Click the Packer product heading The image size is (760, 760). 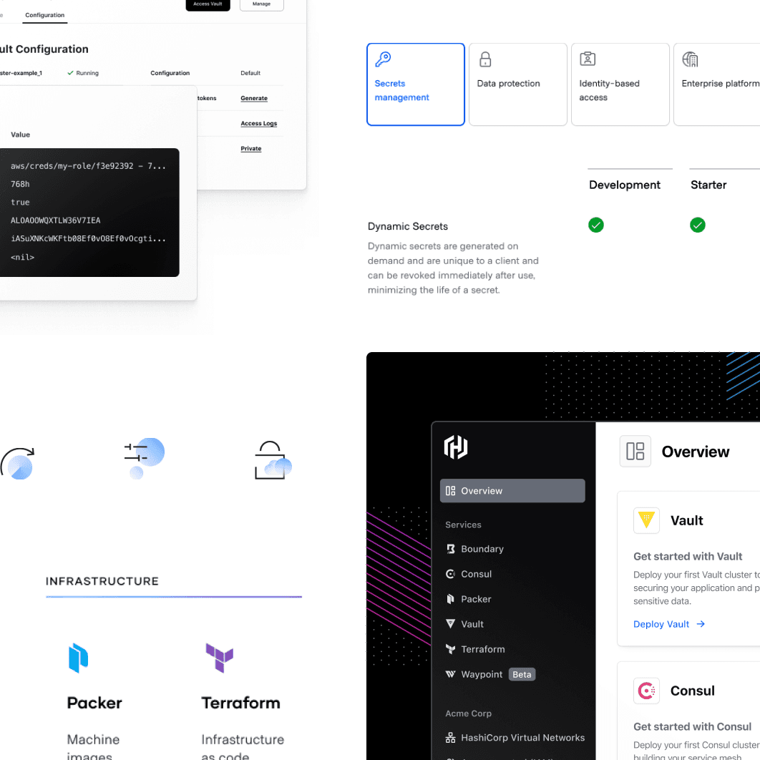[x=94, y=703]
